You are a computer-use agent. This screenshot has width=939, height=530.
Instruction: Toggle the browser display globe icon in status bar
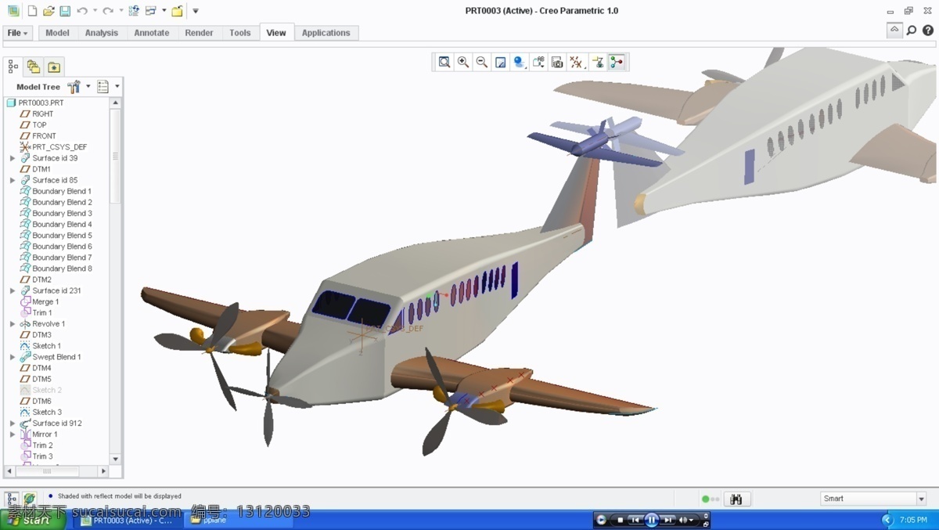[x=30, y=499]
